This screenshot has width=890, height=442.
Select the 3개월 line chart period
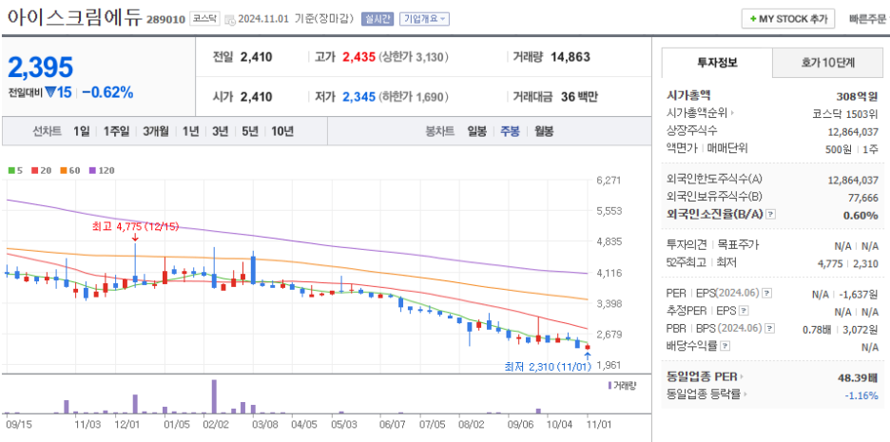[156, 131]
